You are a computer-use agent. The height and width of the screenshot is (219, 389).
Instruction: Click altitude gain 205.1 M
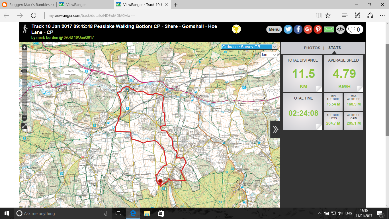353,123
